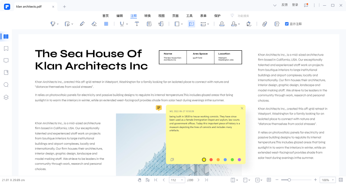Open a new tab with plus button
346x184 pixels.
point(64,7)
